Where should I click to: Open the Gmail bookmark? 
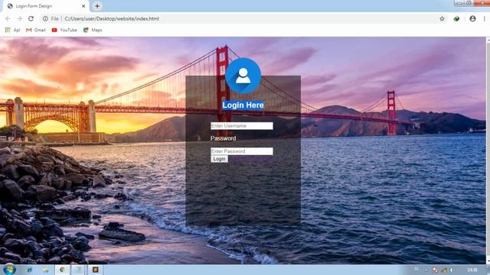coord(36,30)
